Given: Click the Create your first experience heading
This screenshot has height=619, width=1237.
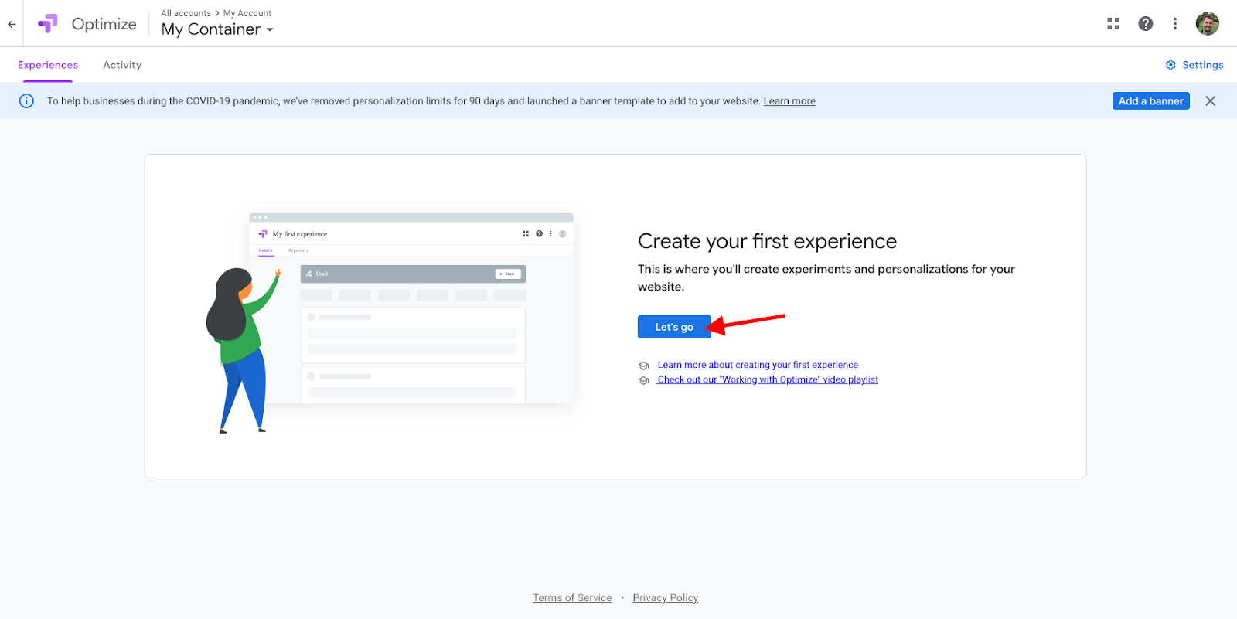Looking at the screenshot, I should pos(768,241).
